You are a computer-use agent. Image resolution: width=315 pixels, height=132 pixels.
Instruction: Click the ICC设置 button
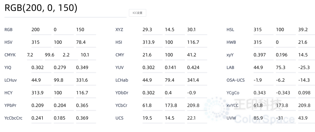coord(138,13)
